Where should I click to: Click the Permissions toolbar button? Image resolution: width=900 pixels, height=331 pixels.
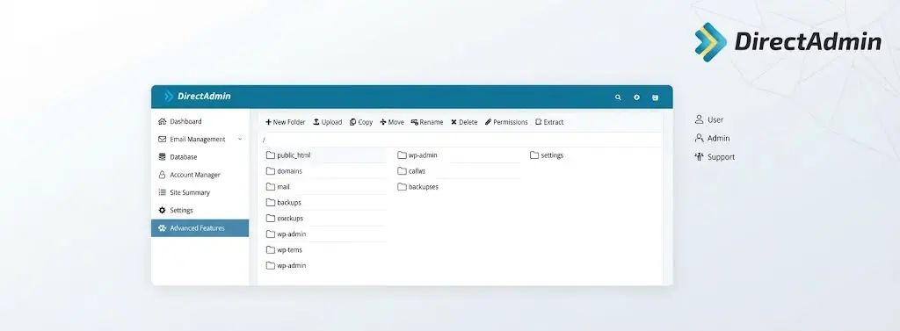click(506, 122)
